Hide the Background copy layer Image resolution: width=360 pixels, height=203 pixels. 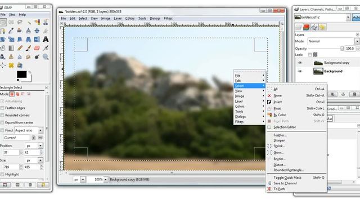click(x=300, y=63)
